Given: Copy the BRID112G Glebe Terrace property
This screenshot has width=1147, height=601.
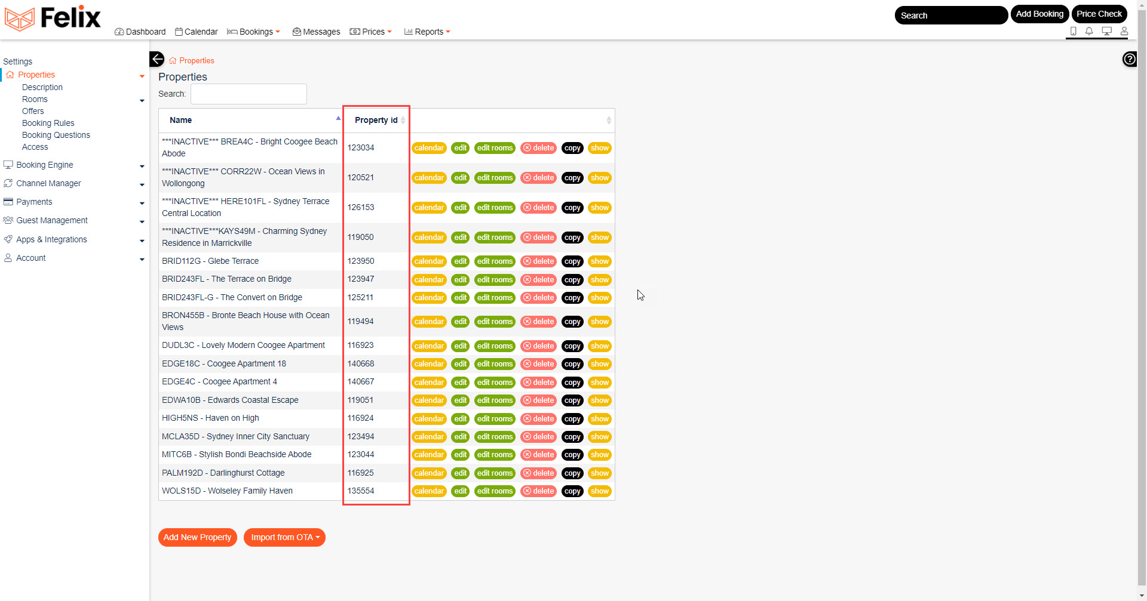Looking at the screenshot, I should coord(572,261).
